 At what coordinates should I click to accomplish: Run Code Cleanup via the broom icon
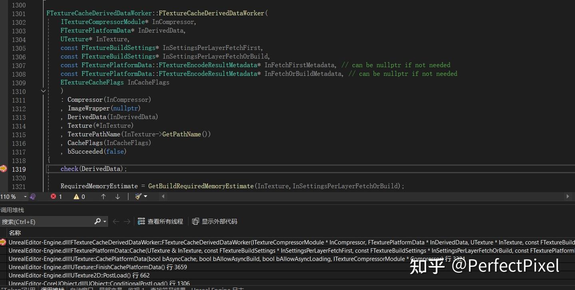coord(138,196)
